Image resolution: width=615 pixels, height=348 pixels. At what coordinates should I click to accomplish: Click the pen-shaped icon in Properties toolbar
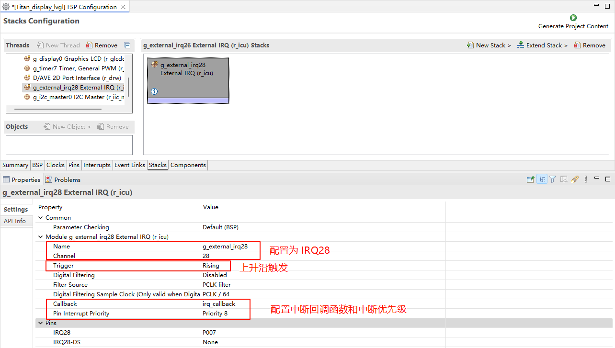575,180
